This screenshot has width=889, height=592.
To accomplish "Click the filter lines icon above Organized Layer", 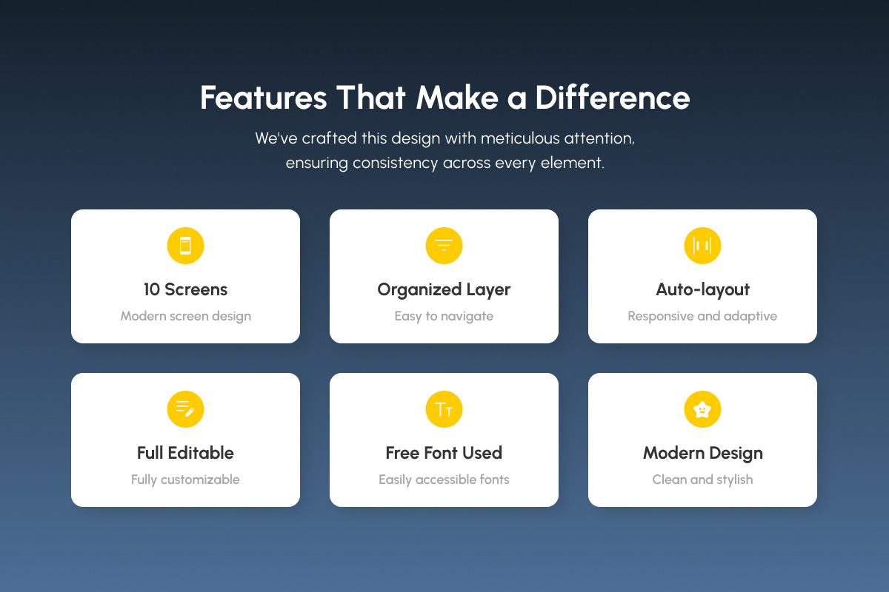I will click(x=444, y=246).
